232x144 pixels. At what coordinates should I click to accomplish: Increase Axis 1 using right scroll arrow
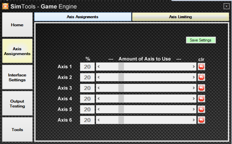coord(194,66)
